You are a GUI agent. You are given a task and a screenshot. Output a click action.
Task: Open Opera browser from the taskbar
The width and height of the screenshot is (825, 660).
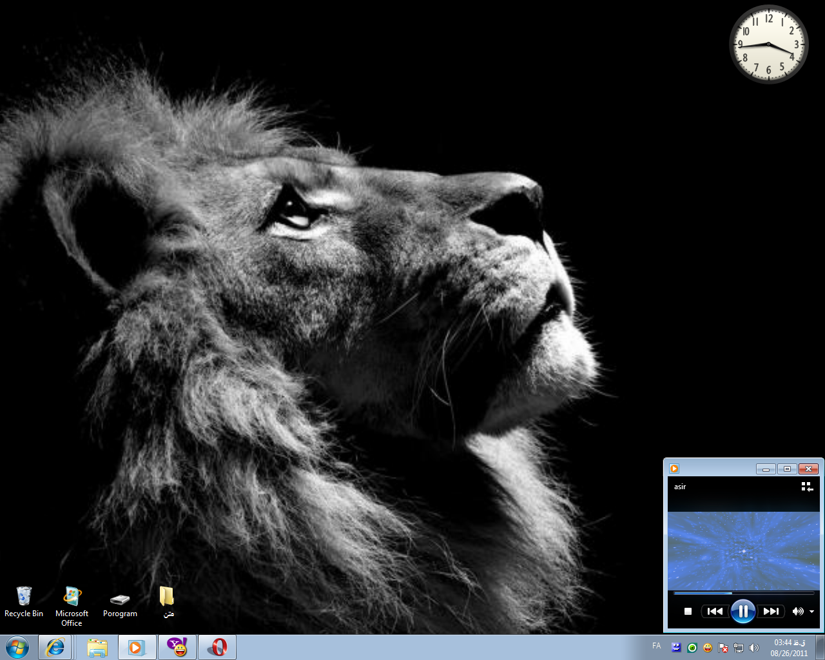(217, 647)
